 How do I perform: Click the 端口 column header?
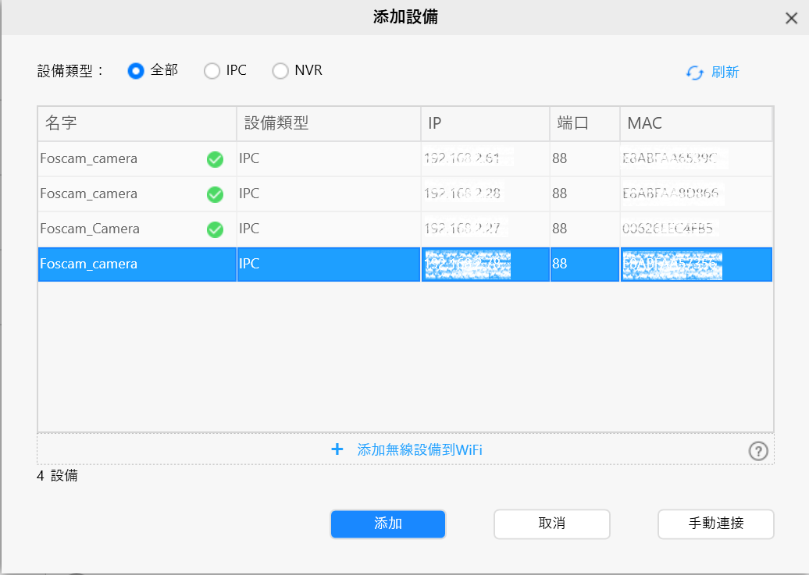[x=585, y=124]
